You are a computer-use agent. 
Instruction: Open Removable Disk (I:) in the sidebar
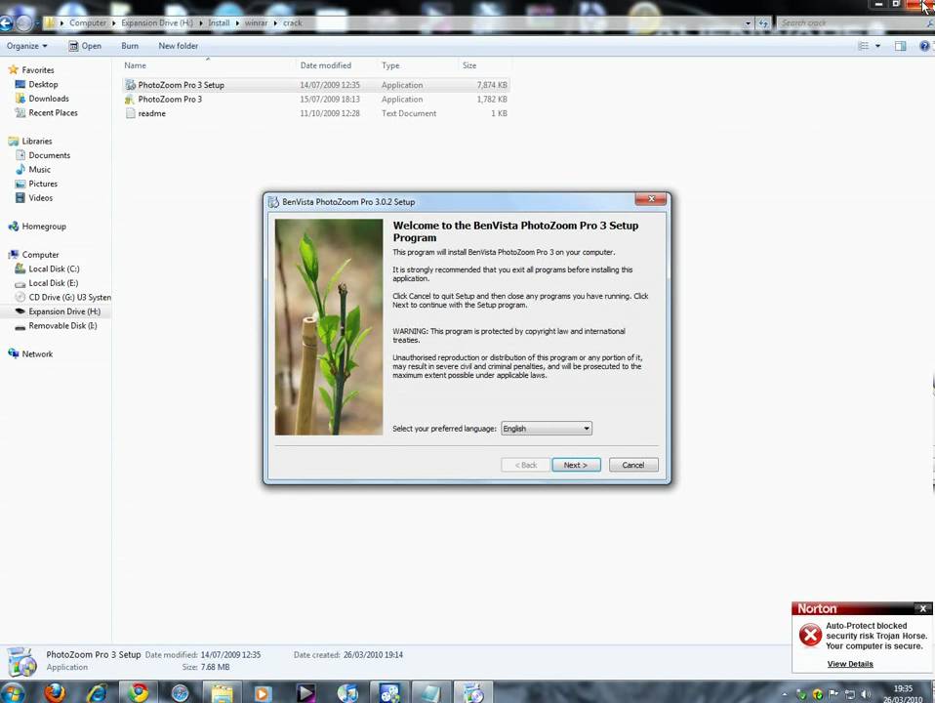(62, 326)
